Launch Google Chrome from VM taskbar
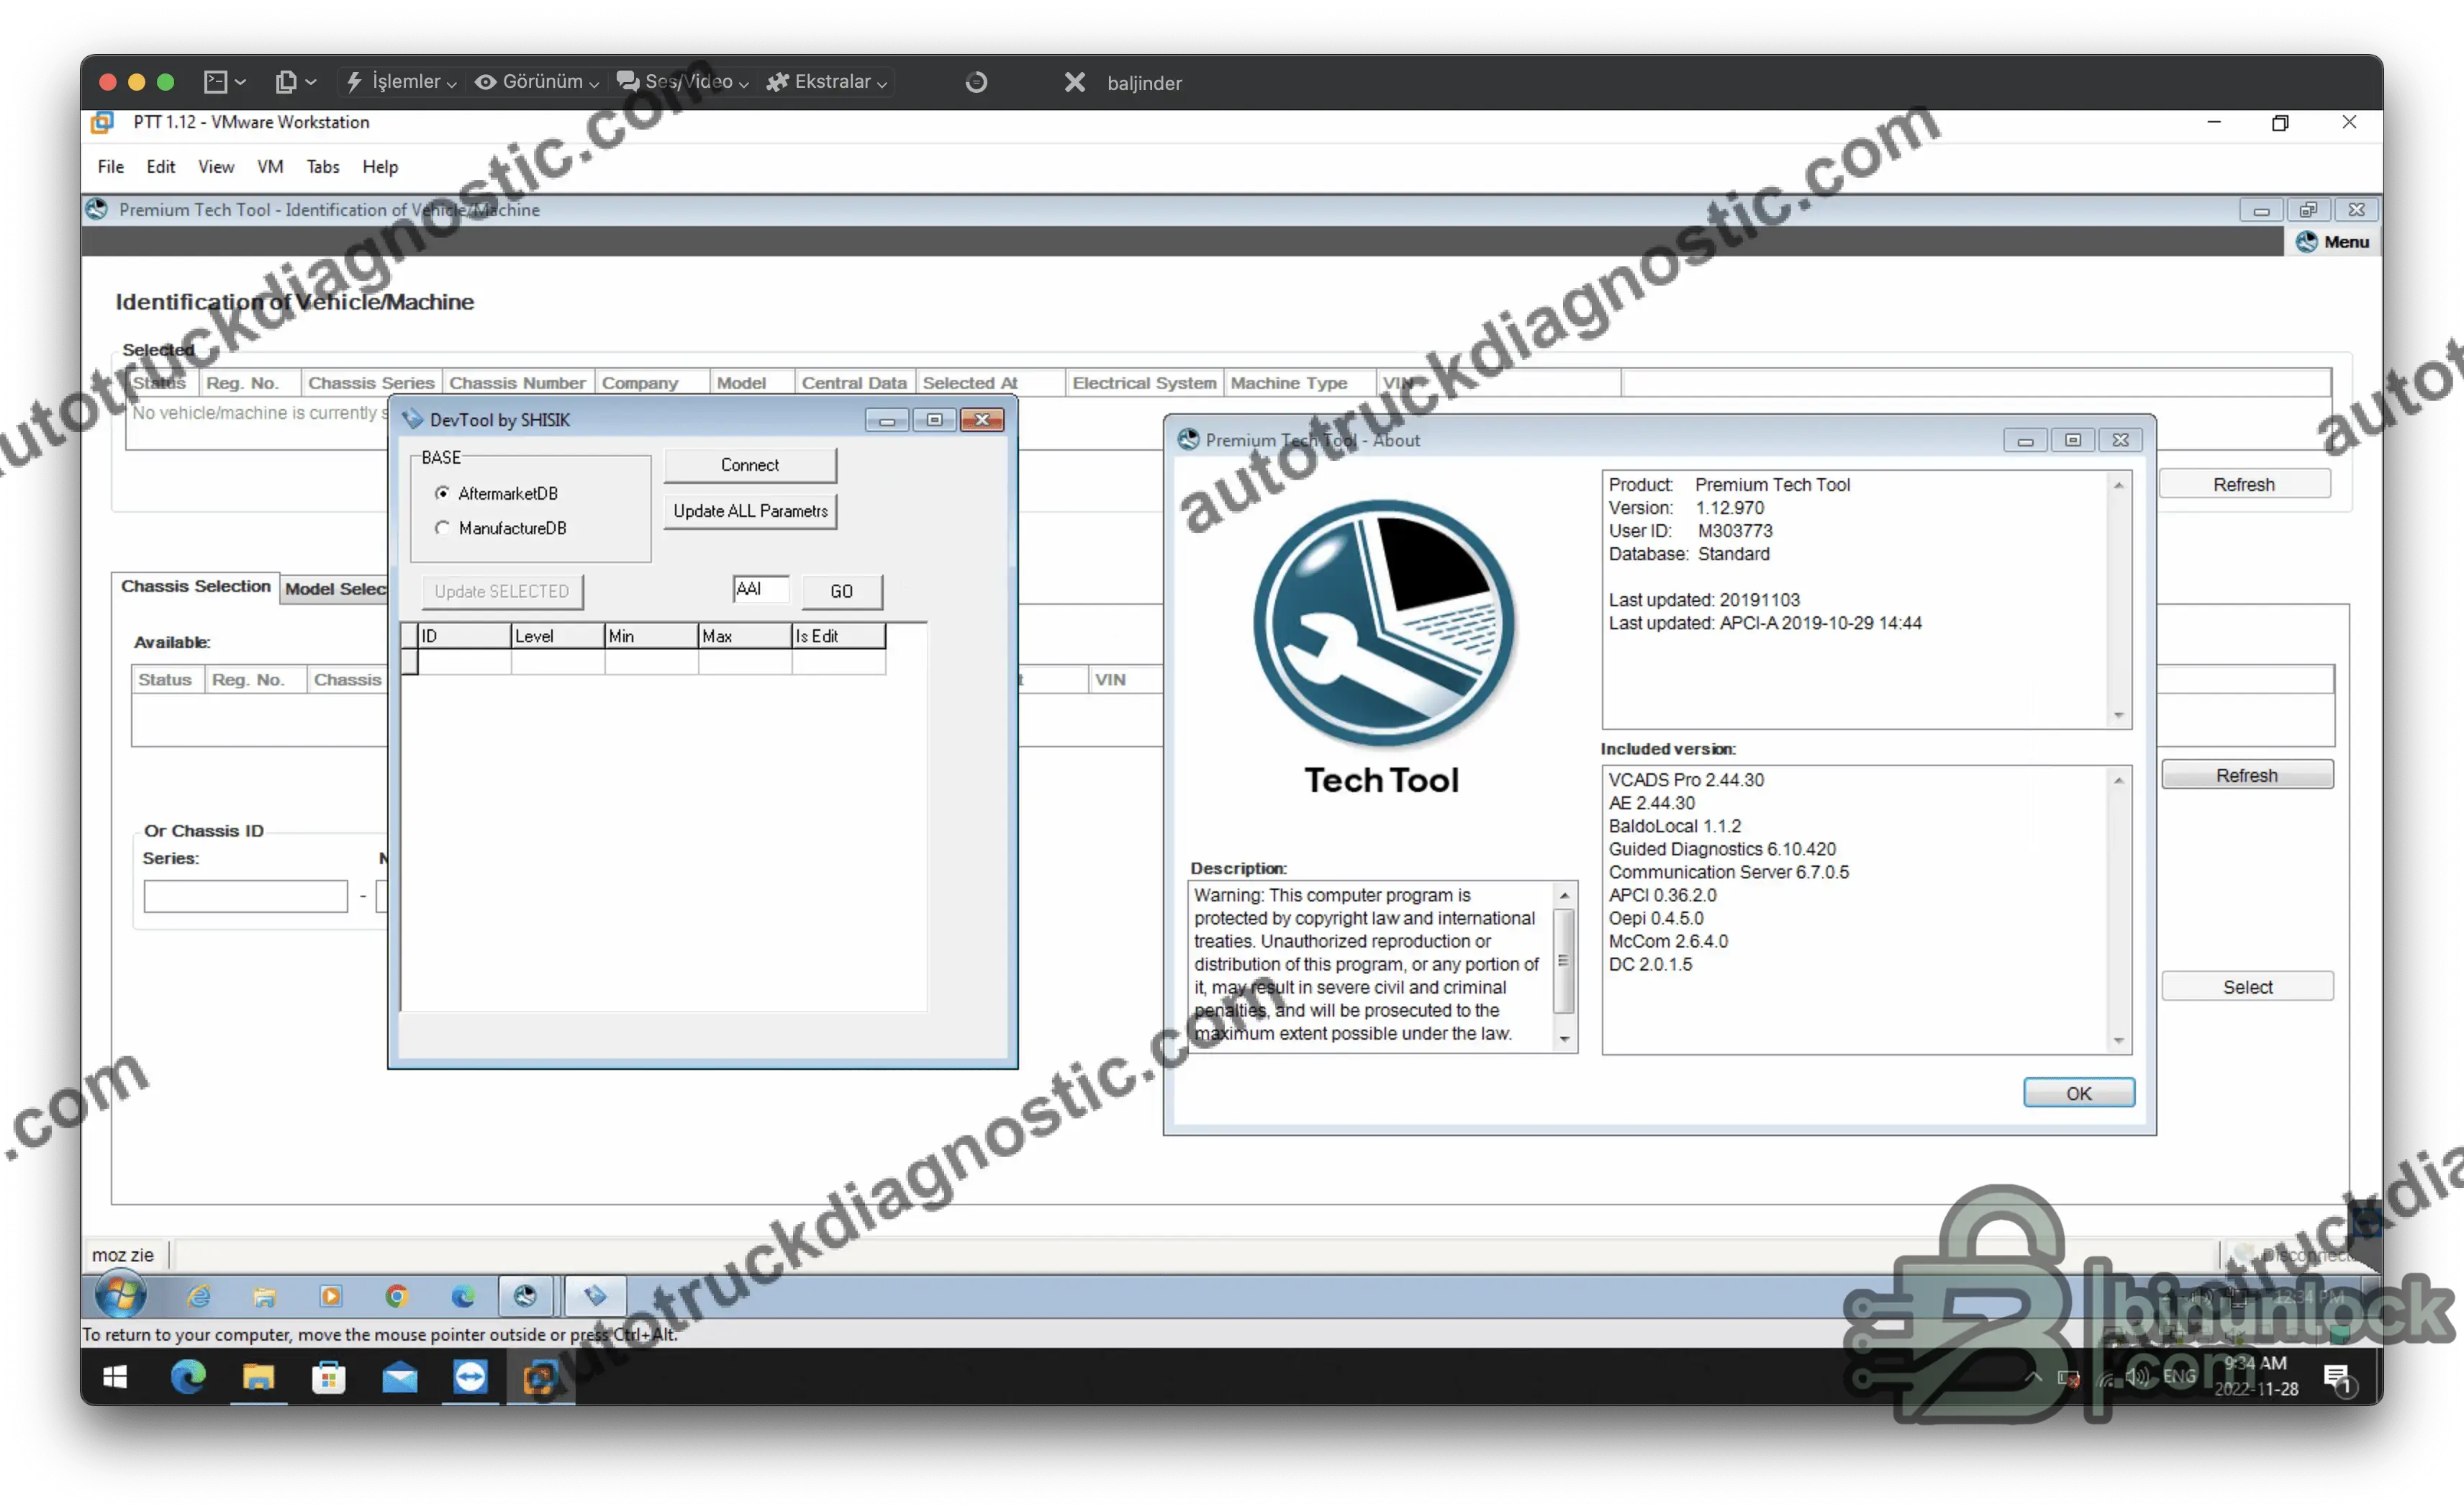Screen dimensions: 2464x1512 click(397, 1297)
